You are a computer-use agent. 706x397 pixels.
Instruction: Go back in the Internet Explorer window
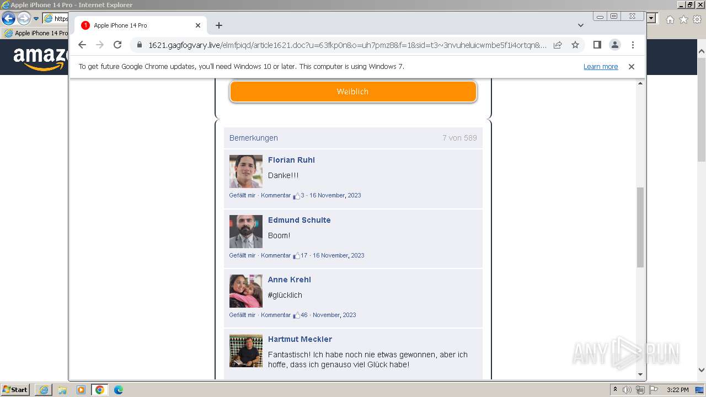coord(8,19)
